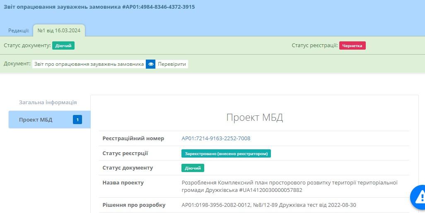Click the Реєстраційний номер row label

tap(133, 138)
